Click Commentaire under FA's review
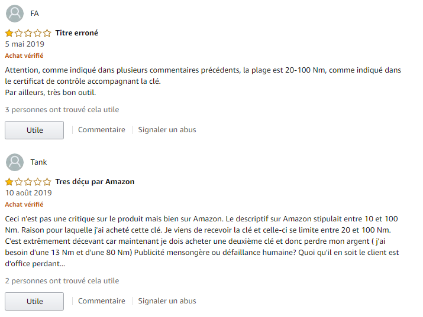The image size is (423, 317). click(x=101, y=130)
